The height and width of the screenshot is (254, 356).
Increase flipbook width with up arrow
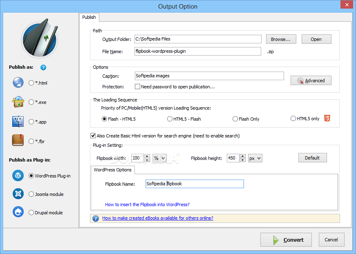click(147, 156)
